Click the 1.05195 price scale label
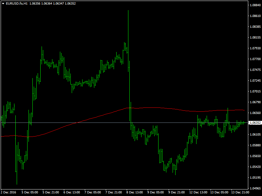This screenshot has width=262, height=196. point(255,178)
